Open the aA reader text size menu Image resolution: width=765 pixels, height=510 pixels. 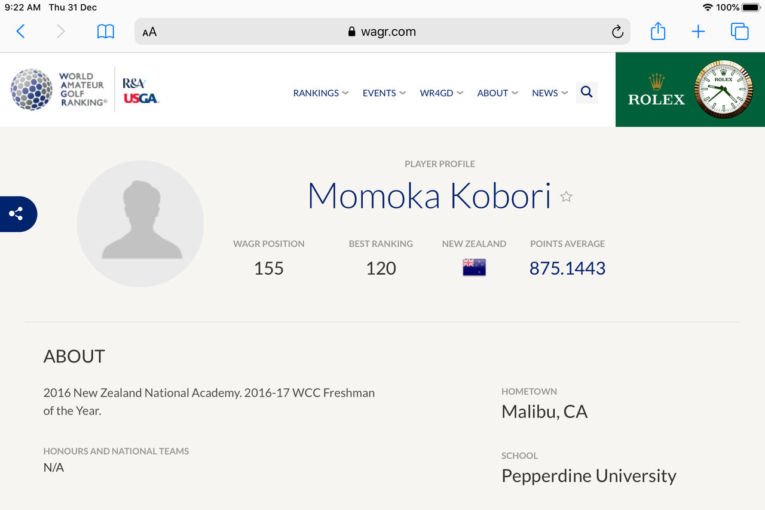(x=149, y=32)
